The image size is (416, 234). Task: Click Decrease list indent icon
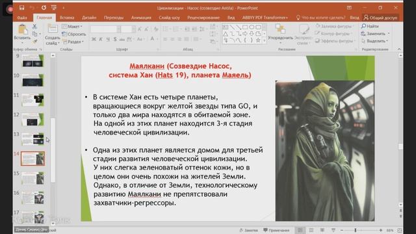pos(187,29)
